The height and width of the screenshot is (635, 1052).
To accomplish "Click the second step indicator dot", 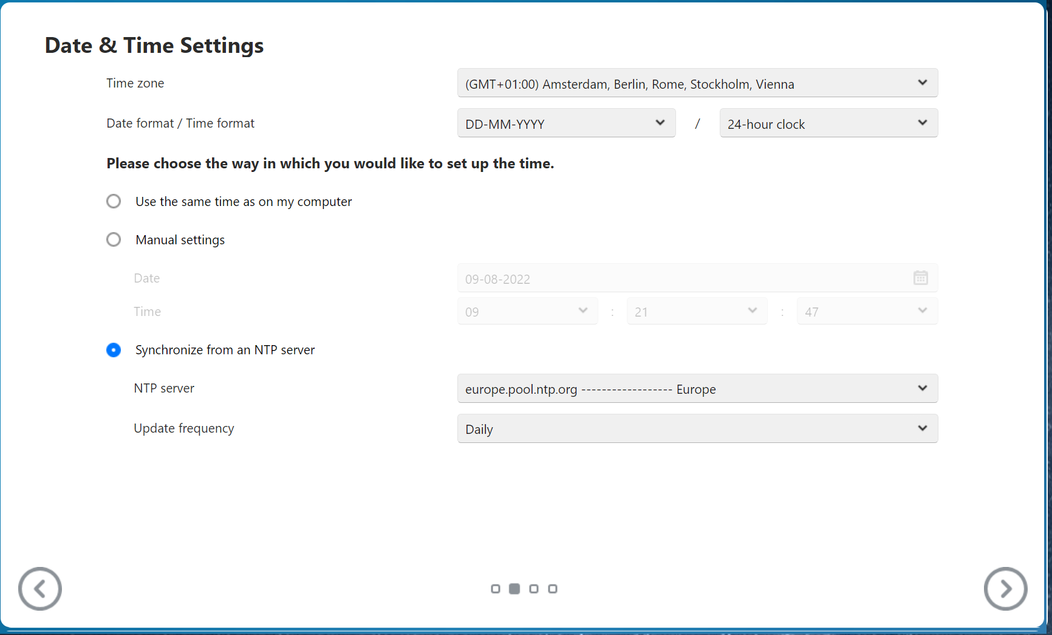I will point(514,589).
